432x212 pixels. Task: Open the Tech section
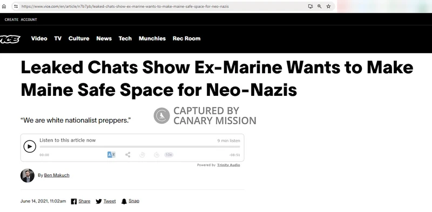125,39
